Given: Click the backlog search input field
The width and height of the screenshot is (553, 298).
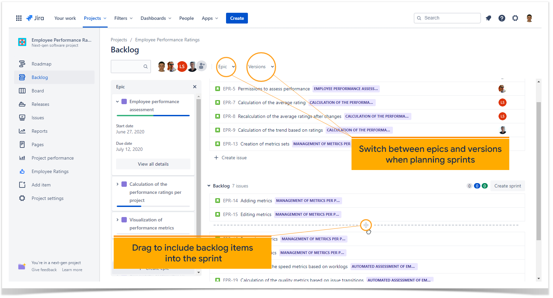Looking at the screenshot, I should pyautogui.click(x=131, y=67).
